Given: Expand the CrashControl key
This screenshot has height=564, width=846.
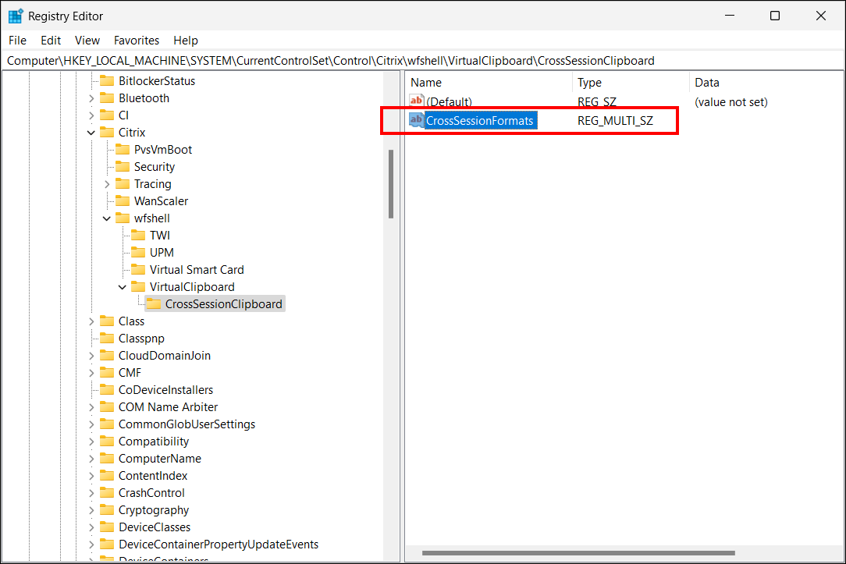Looking at the screenshot, I should coord(91,493).
